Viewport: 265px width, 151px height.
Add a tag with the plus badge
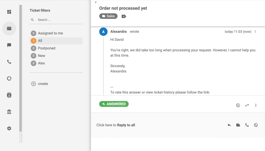coord(123,16)
